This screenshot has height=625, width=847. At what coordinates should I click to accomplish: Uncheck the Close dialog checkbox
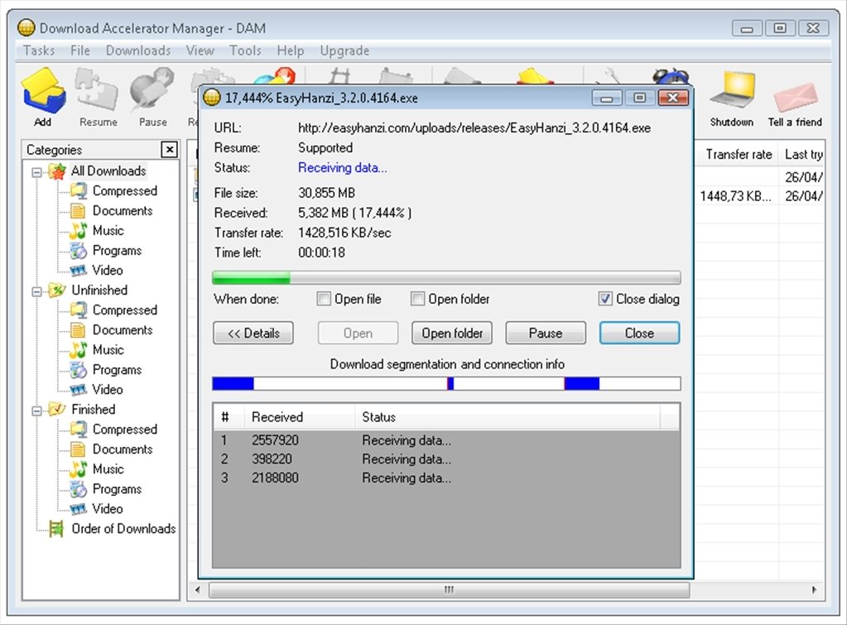605,299
